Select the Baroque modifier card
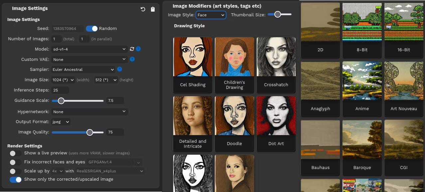425x192 pixels. (x=362, y=148)
